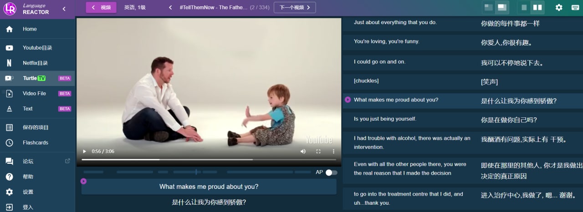Jump to line 'You're loving, you're funny.'
Screen dimensions: 583x212
click(387, 41)
